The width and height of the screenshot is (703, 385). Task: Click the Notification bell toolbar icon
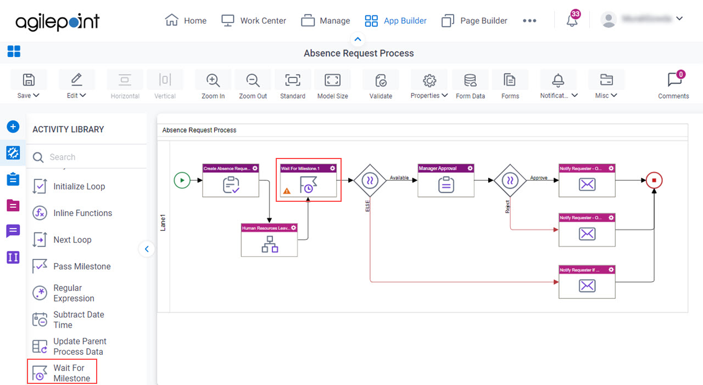click(x=558, y=80)
